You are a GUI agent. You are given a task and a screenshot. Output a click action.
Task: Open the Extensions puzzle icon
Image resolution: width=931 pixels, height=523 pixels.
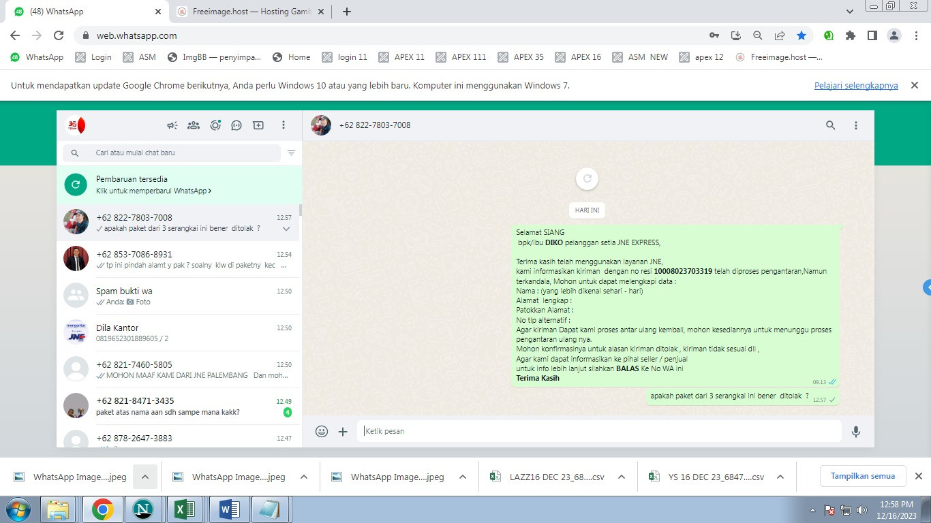(x=851, y=35)
